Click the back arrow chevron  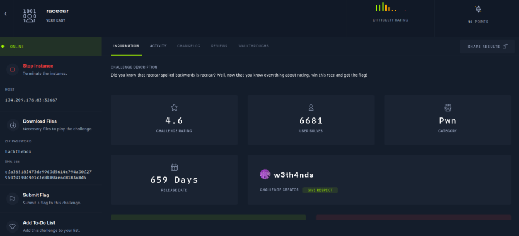tap(6, 14)
